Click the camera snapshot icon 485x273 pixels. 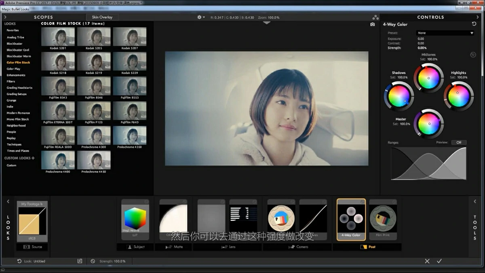[372, 25]
